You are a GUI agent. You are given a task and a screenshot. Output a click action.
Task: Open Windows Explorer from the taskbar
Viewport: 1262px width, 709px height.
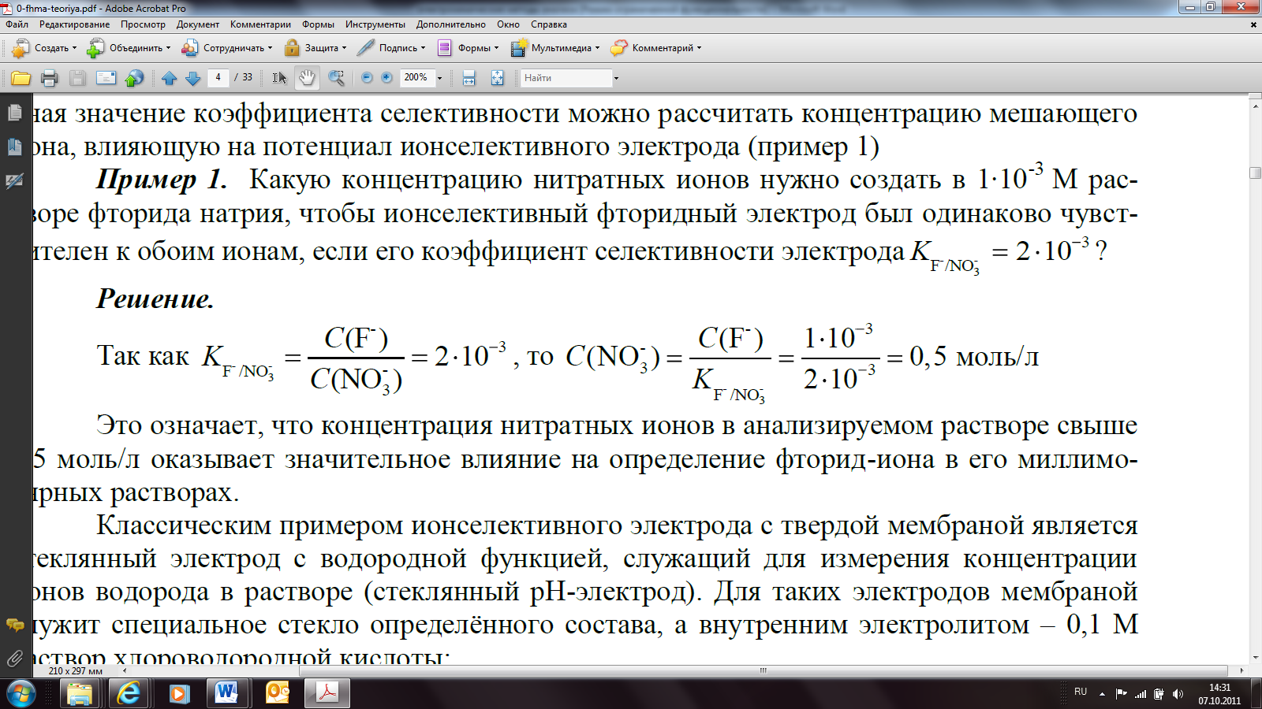[80, 694]
